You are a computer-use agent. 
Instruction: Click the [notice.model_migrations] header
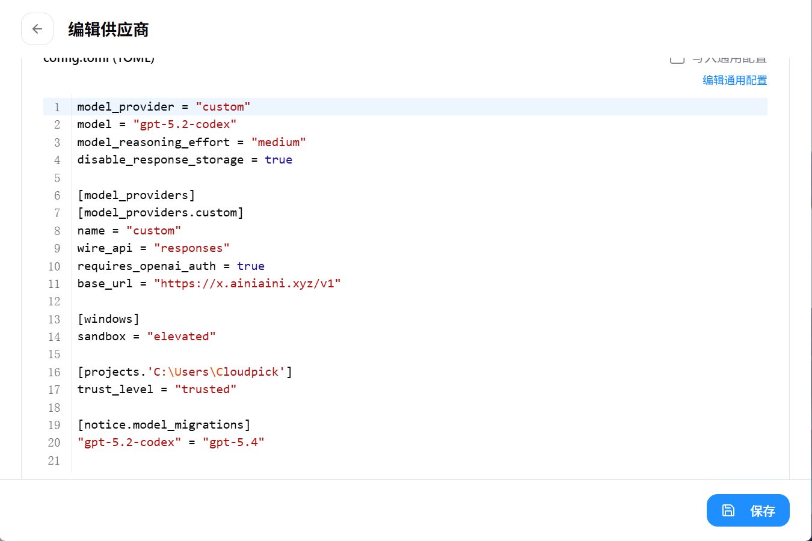click(164, 425)
